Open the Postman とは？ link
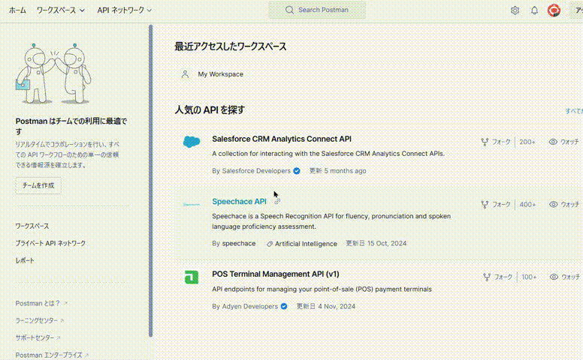583x360 pixels. pos(41,303)
